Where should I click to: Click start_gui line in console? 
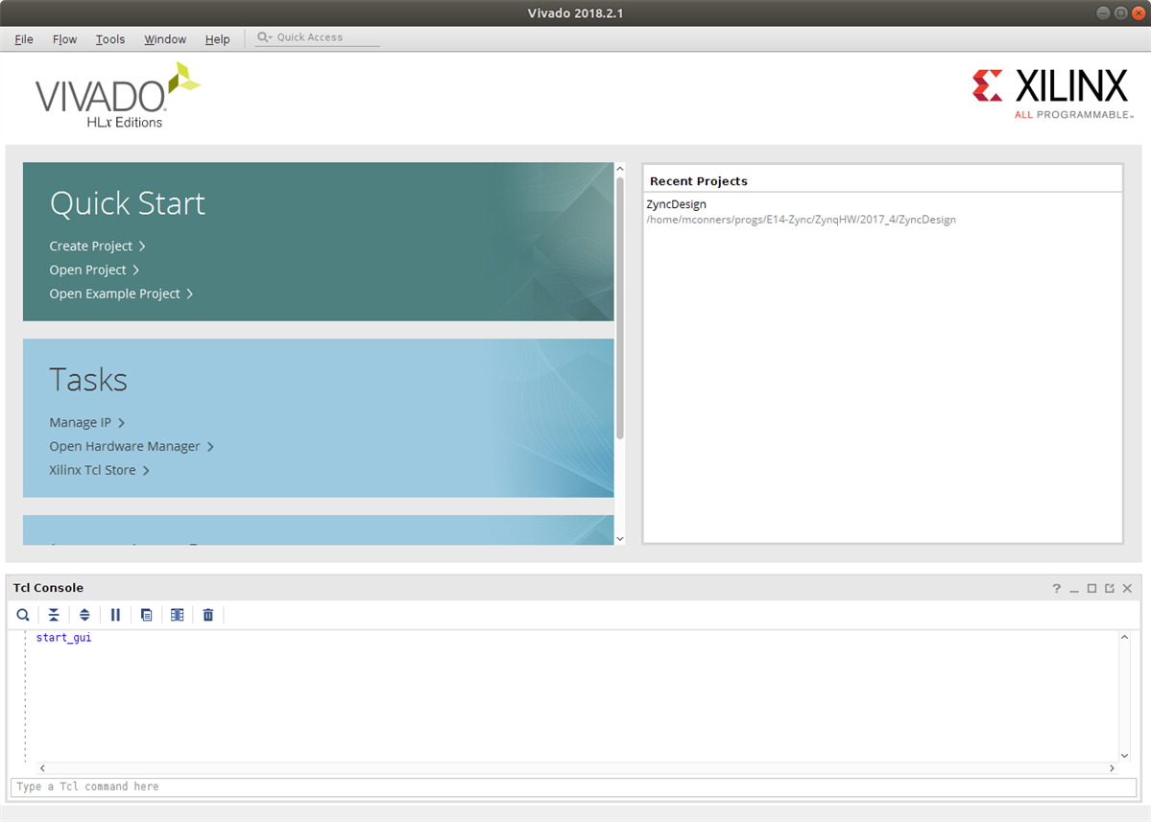pyautogui.click(x=64, y=637)
